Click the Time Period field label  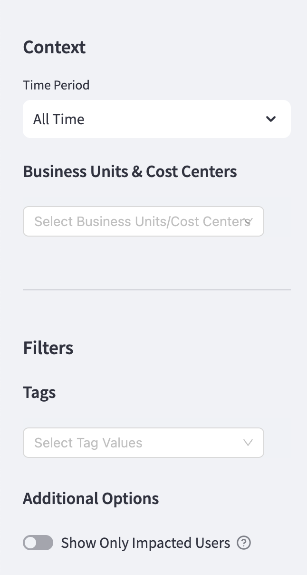click(56, 85)
